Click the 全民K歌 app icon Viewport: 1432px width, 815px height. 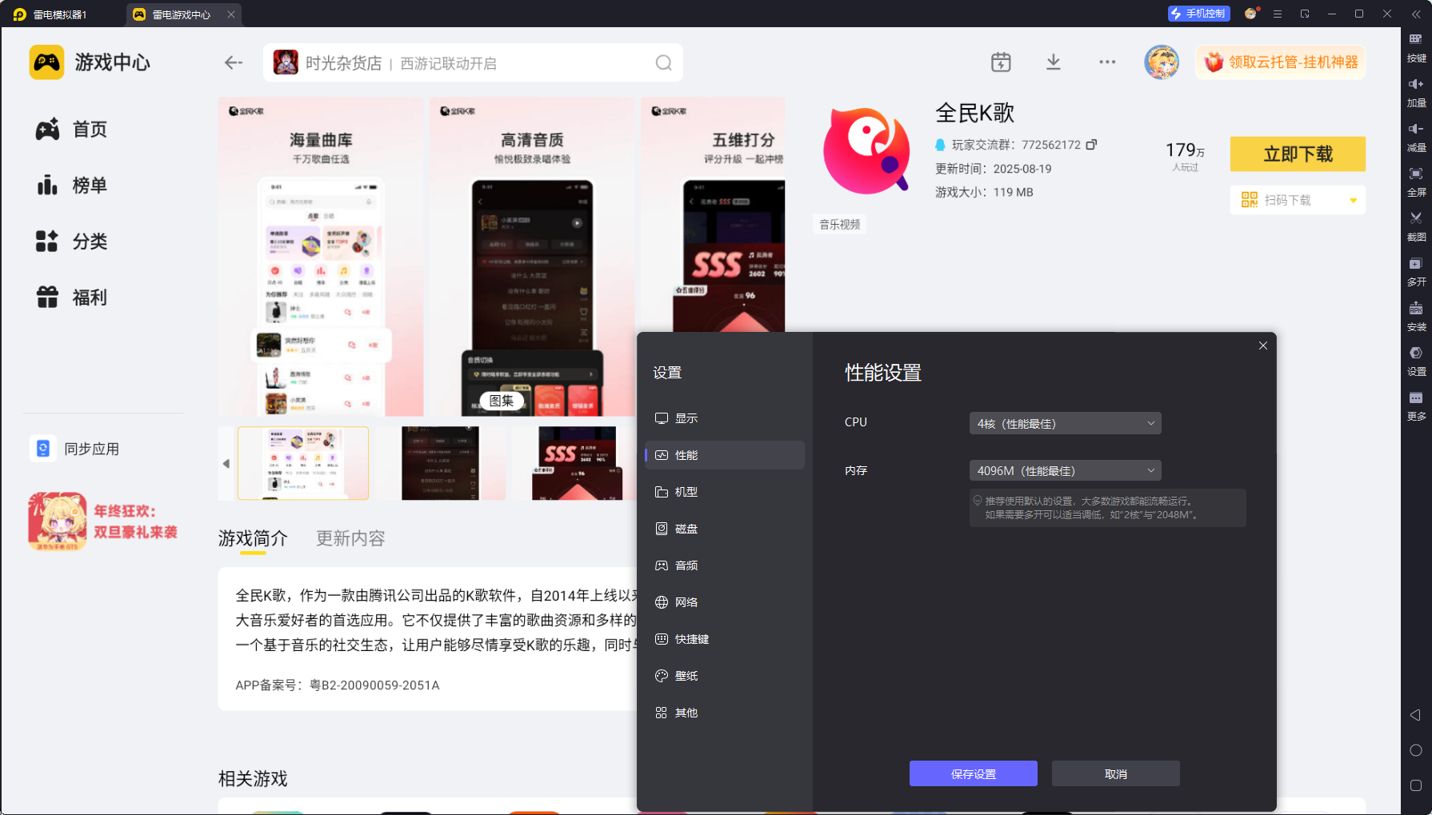(x=867, y=150)
